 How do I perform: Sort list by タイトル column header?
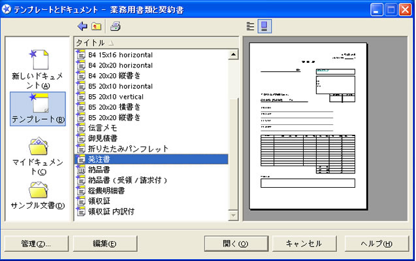point(156,43)
